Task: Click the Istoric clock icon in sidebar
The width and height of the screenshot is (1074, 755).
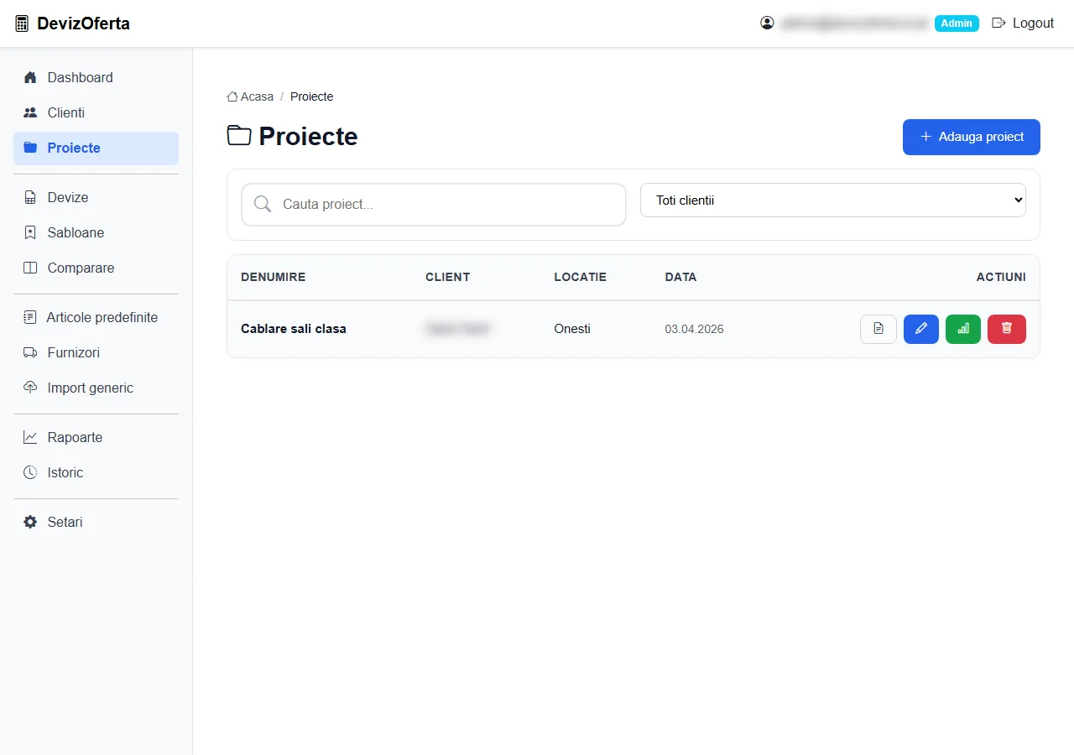Action: (30, 472)
